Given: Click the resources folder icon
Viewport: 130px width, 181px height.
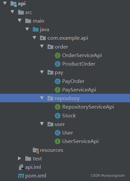Looking at the screenshot, I should click(x=36, y=150).
